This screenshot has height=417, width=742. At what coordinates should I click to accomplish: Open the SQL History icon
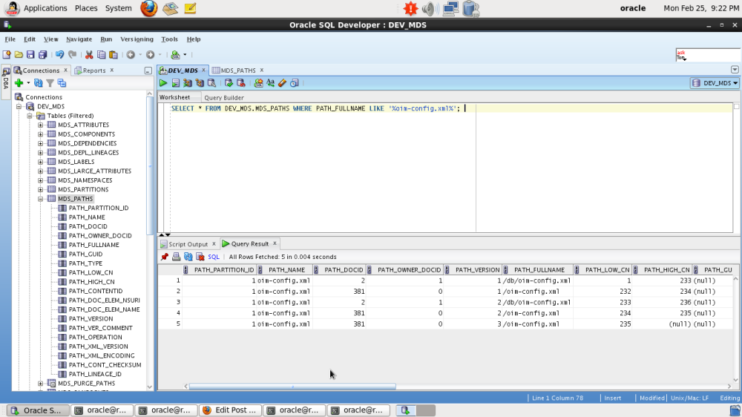(x=295, y=83)
